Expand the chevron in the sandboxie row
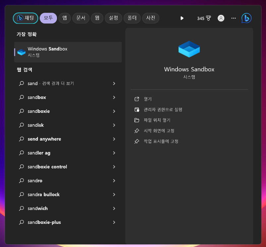 [x=114, y=111]
